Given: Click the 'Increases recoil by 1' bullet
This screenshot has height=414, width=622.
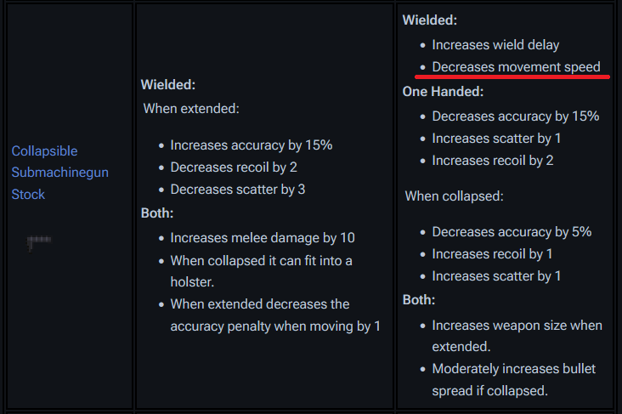Looking at the screenshot, I should pos(492,253).
